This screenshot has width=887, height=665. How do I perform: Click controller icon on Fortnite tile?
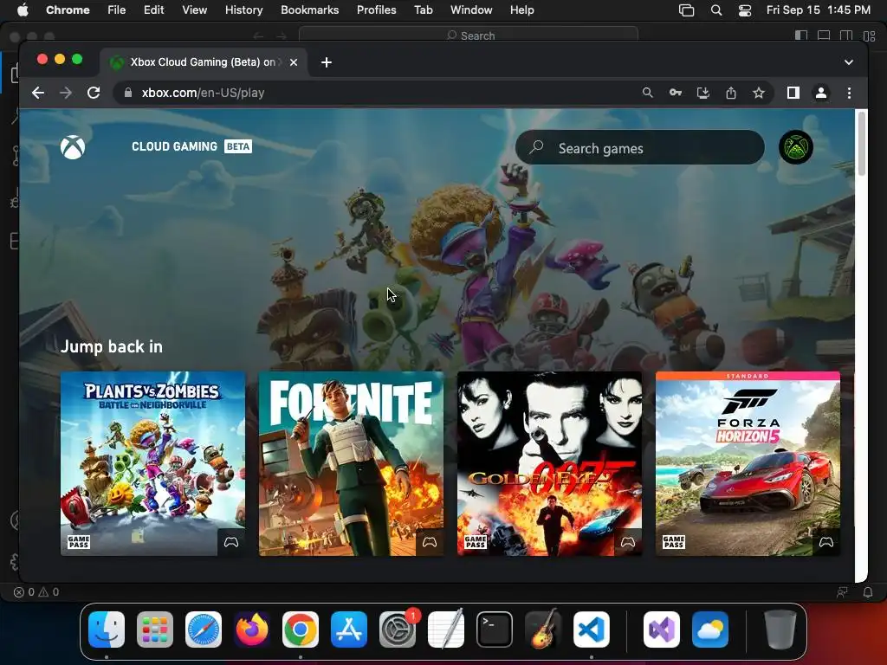click(x=430, y=542)
